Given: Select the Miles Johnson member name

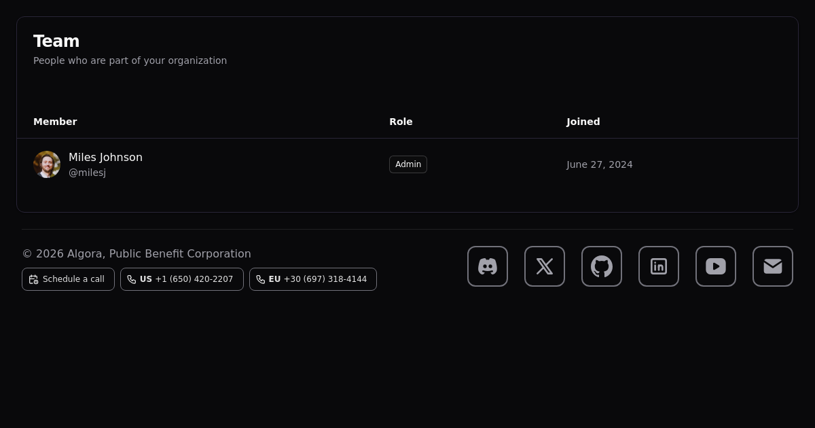Looking at the screenshot, I should tap(105, 158).
